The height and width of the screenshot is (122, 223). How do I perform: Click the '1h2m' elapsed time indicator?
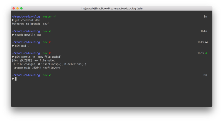pos(200,53)
